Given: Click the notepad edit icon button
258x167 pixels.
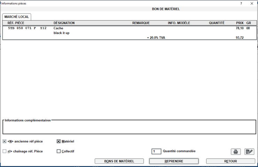Looking at the screenshot, I should click(x=249, y=152).
